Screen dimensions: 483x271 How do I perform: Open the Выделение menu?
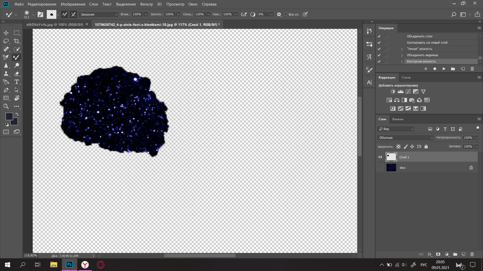[x=126, y=4]
